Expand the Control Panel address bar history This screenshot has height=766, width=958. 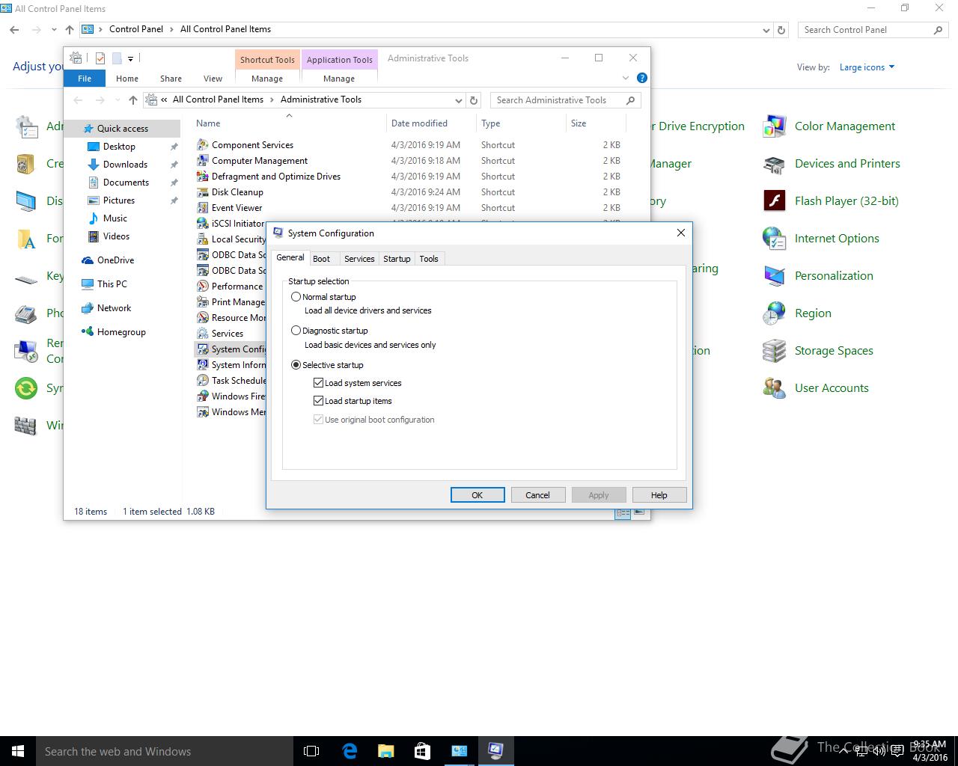coord(766,30)
